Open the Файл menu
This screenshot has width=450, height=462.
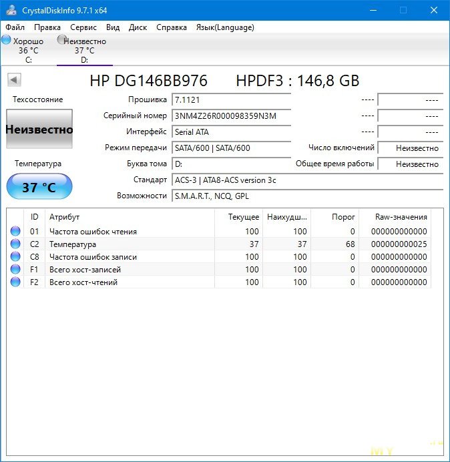[x=15, y=27]
